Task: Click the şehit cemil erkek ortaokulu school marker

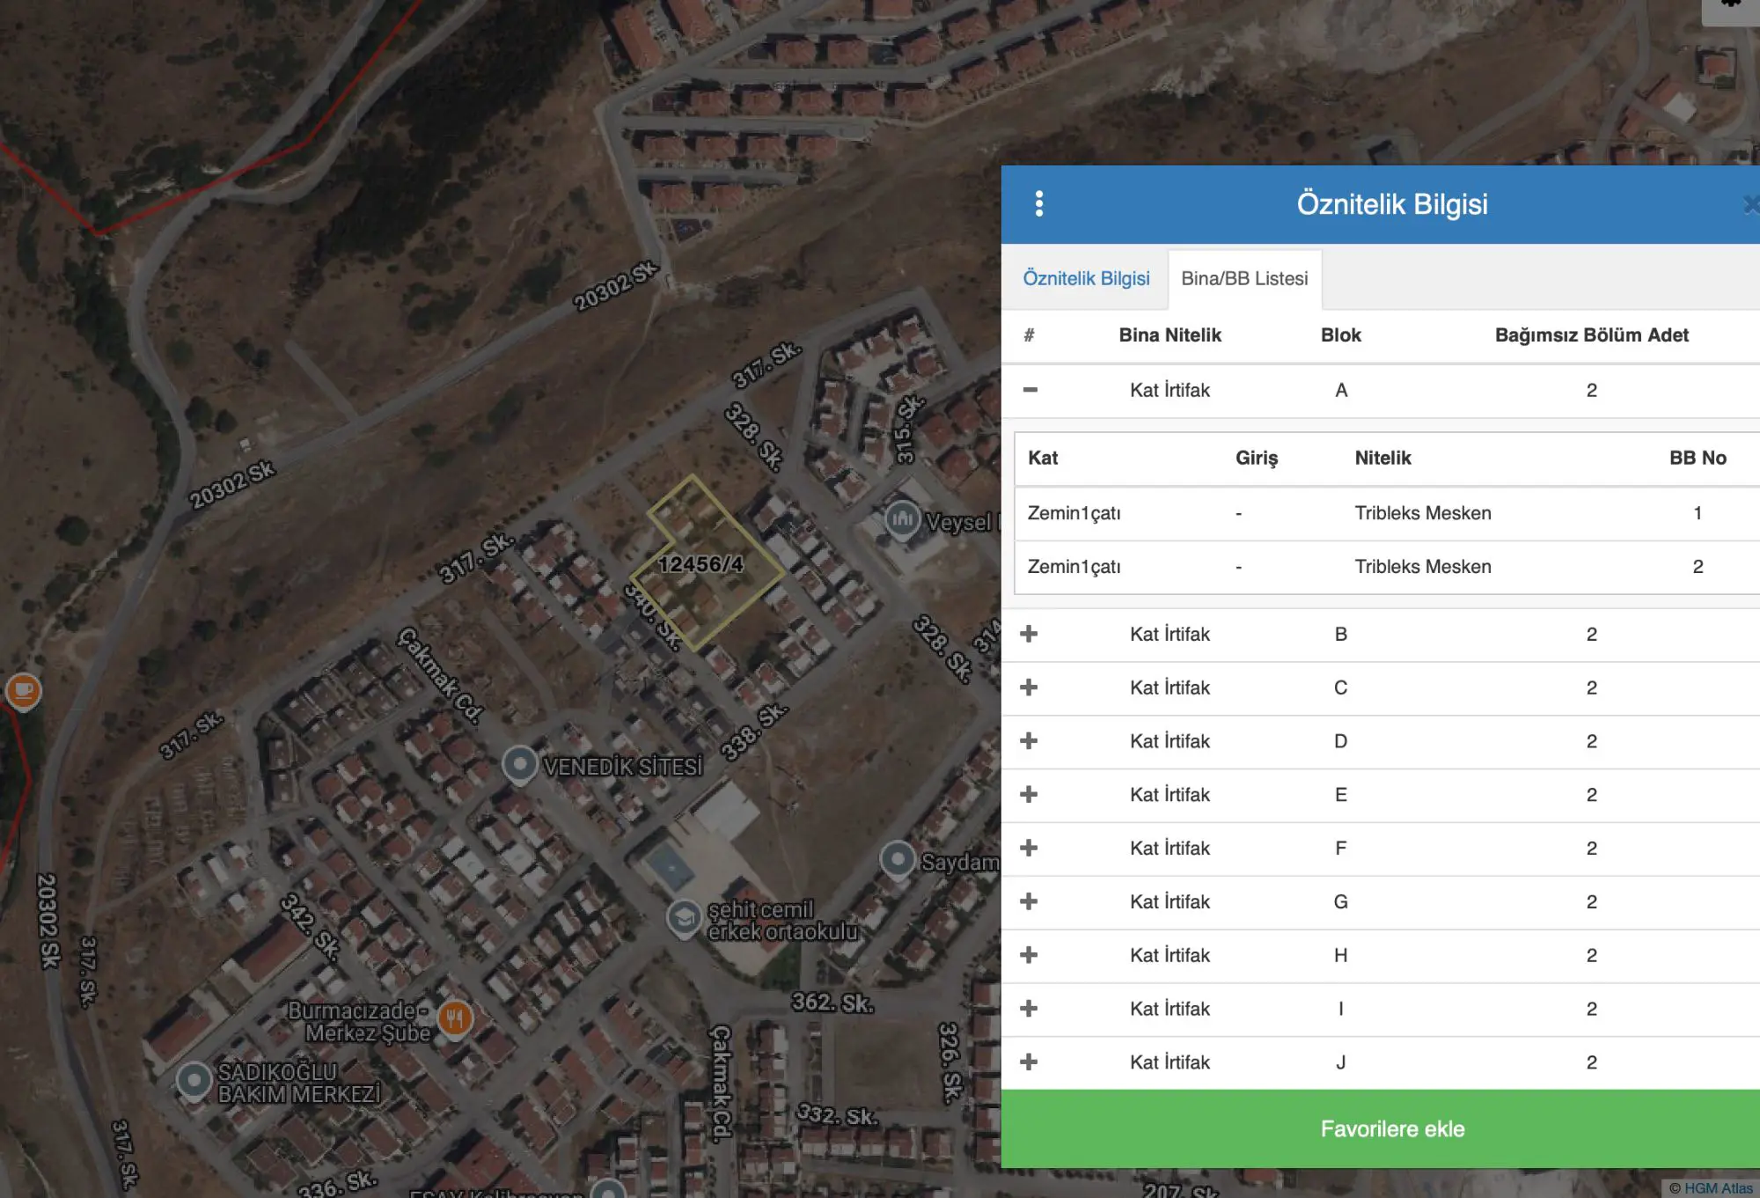Action: tap(684, 919)
